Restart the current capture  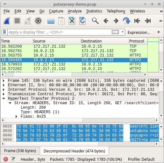point(28,21)
